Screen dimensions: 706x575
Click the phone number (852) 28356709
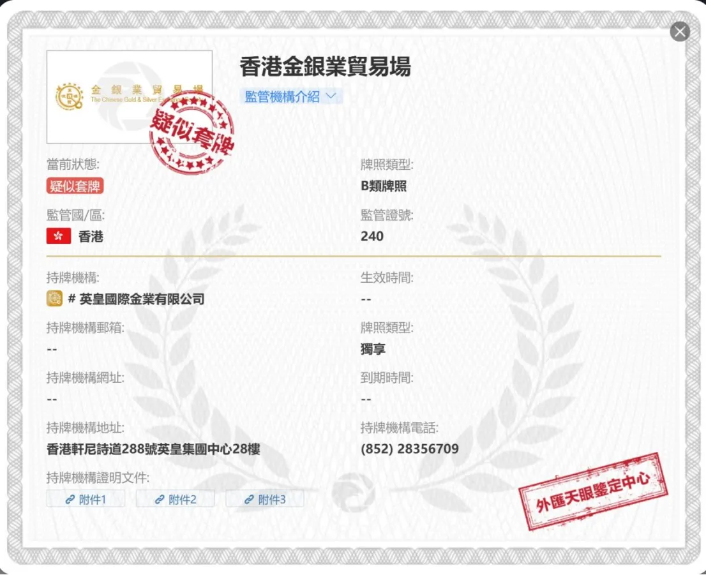(409, 449)
